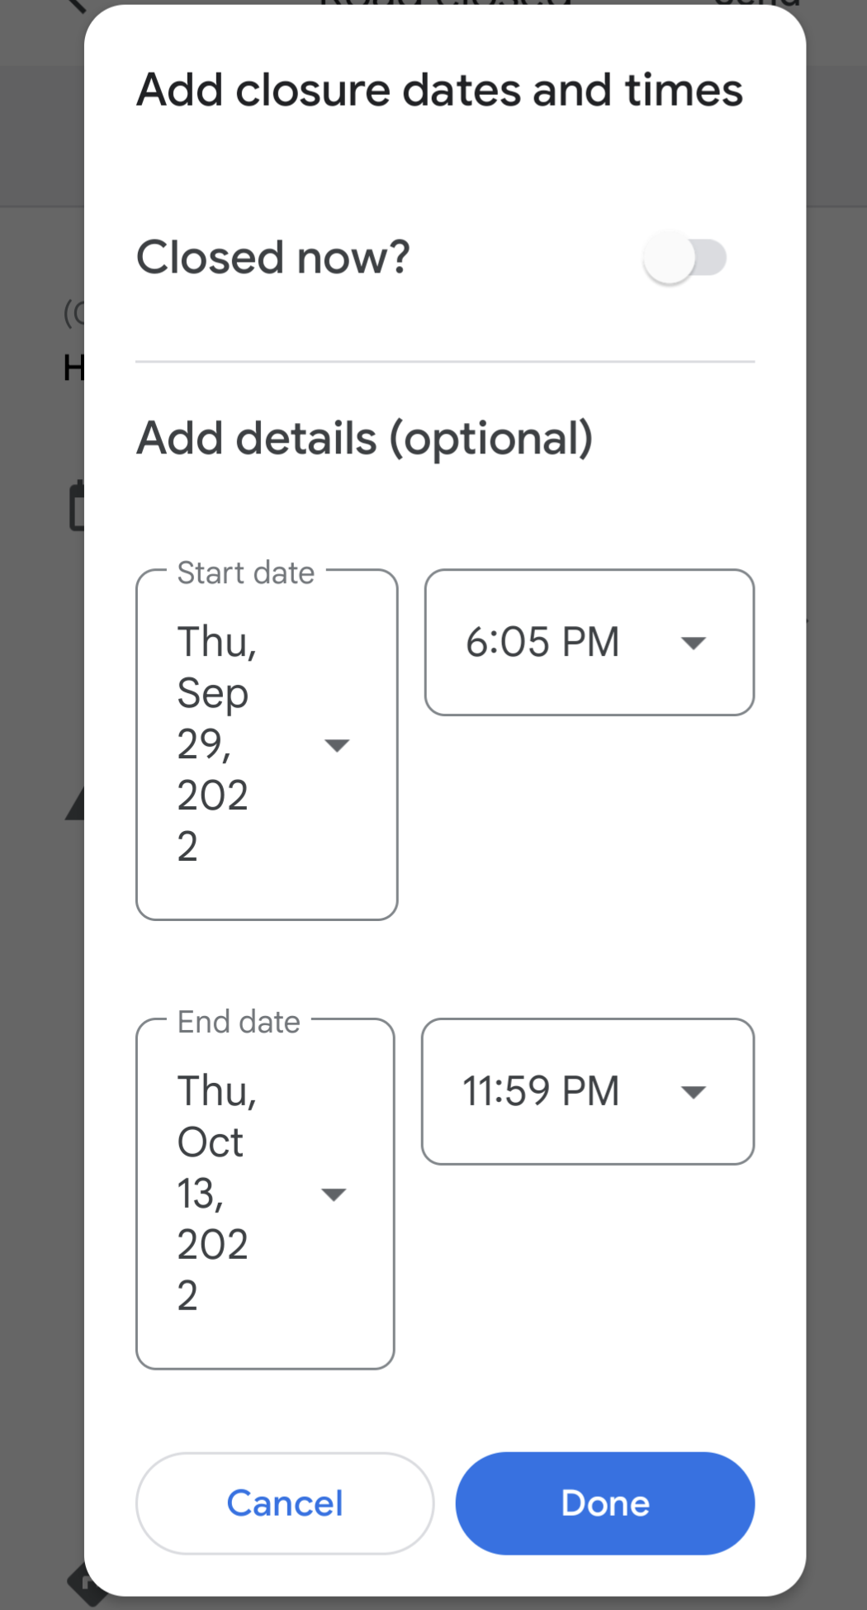Tap the warning triangle icon at left edge
867x1610 pixels.
[74, 804]
